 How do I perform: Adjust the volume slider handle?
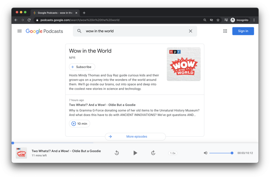(232, 153)
